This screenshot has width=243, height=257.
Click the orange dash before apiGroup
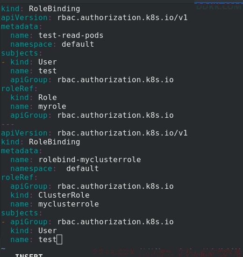pyautogui.click(x=3, y=222)
